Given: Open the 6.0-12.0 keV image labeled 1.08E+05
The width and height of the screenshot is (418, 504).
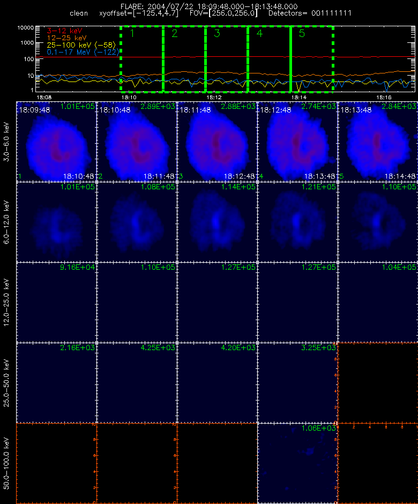Looking at the screenshot, I should pos(137,222).
